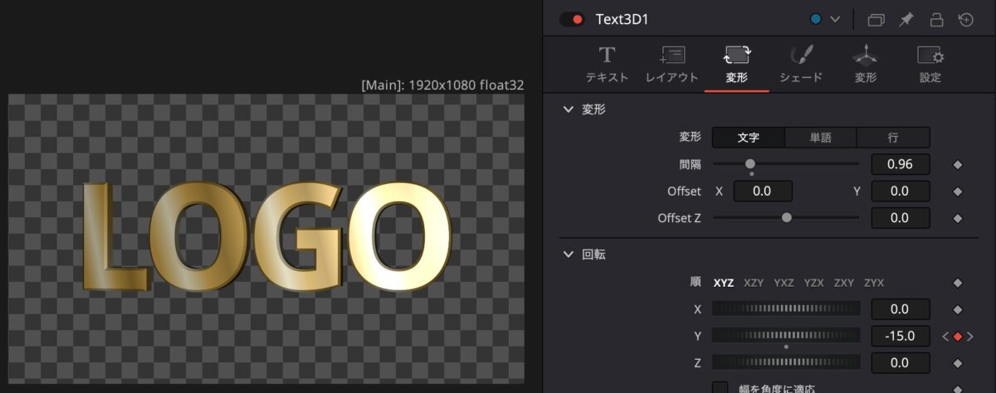Click the Offset Z slider handle
The width and height of the screenshot is (996, 393).
click(787, 218)
